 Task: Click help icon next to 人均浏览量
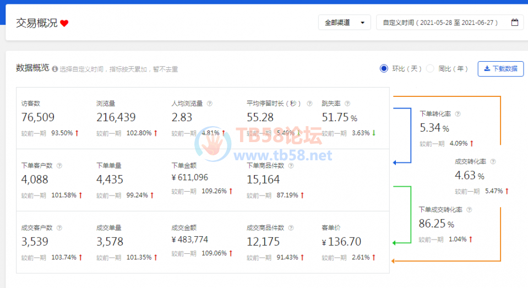coord(210,103)
